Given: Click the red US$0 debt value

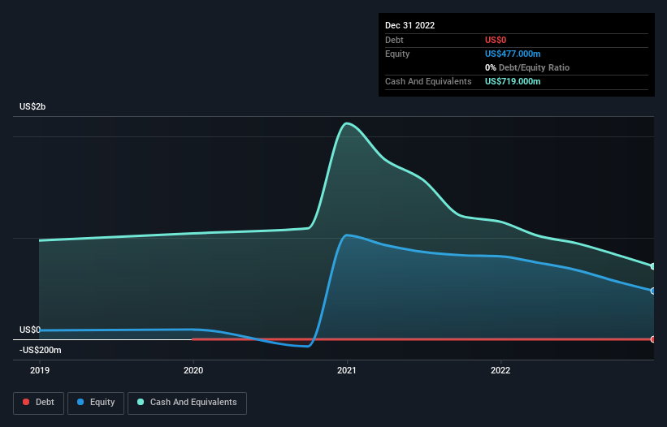Looking at the screenshot, I should coord(496,40).
